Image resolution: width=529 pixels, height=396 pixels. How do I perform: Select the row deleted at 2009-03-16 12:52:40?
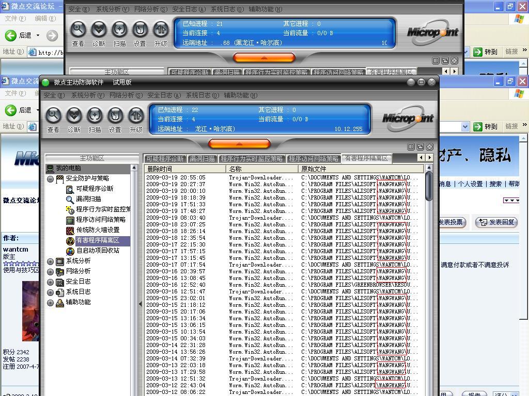click(284, 285)
